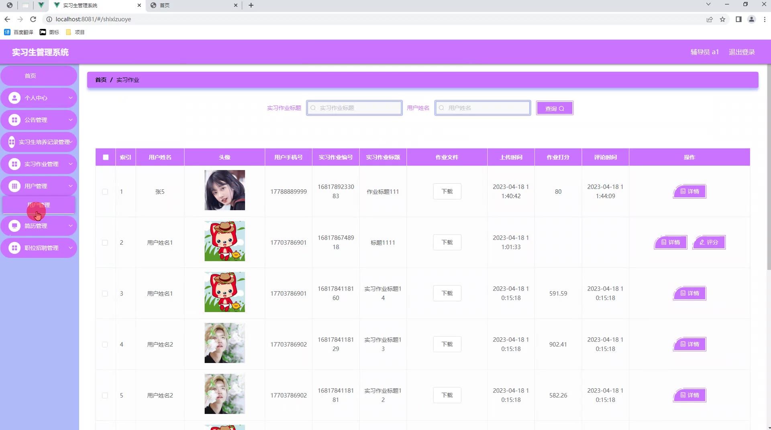Expand the 职位招聘管理 menu chevron

point(70,248)
